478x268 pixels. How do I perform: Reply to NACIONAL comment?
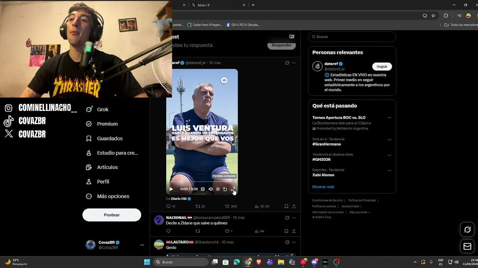(168, 231)
